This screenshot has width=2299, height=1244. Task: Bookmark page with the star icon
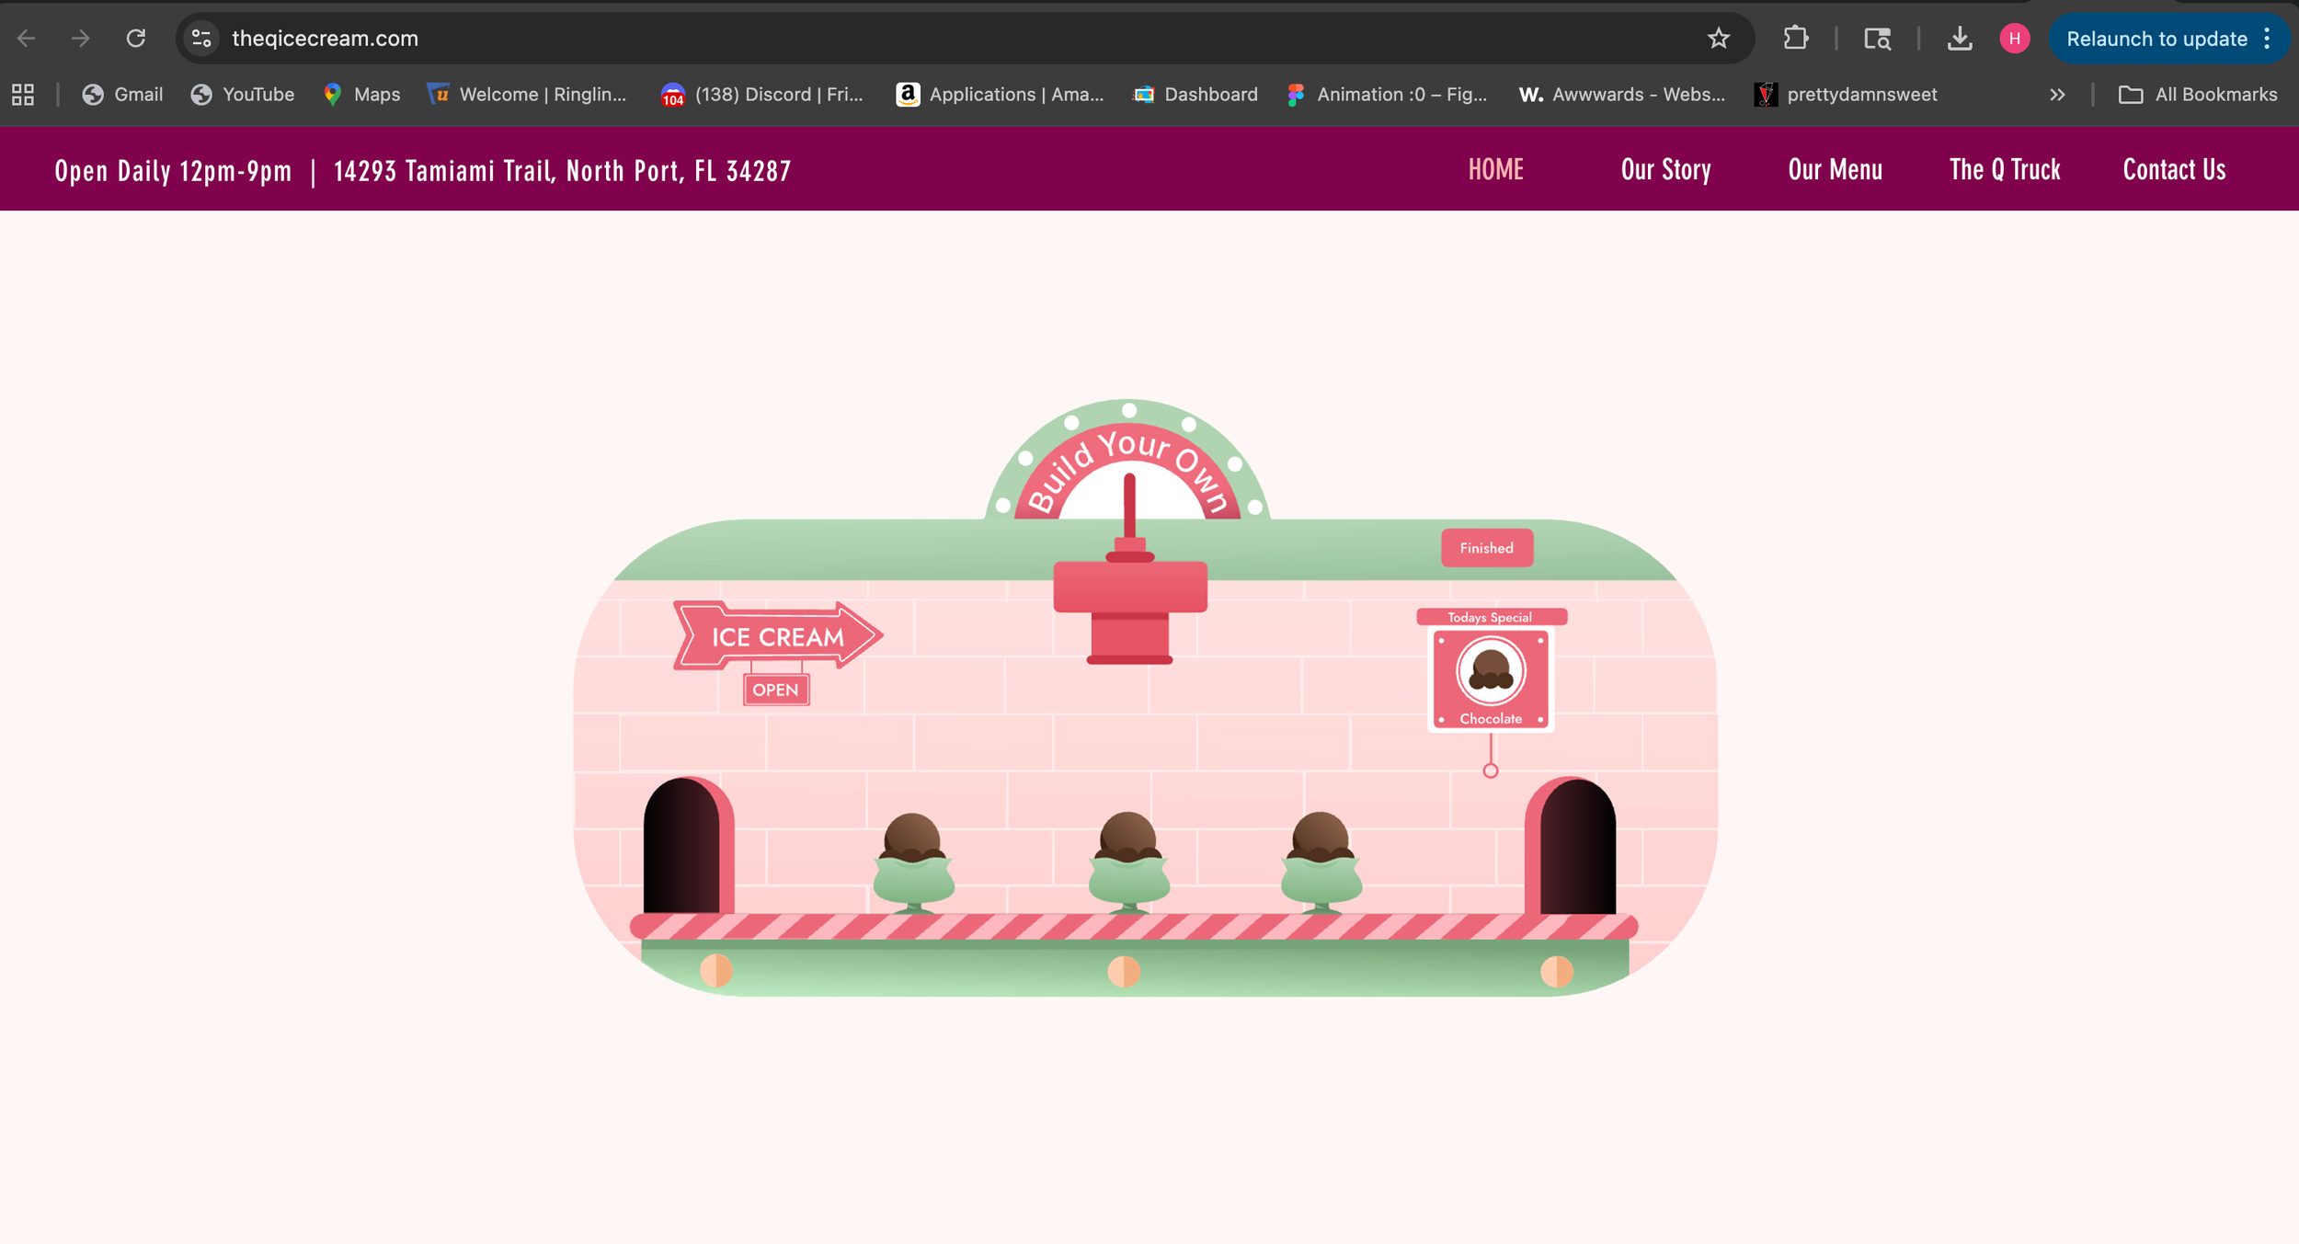tap(1718, 39)
